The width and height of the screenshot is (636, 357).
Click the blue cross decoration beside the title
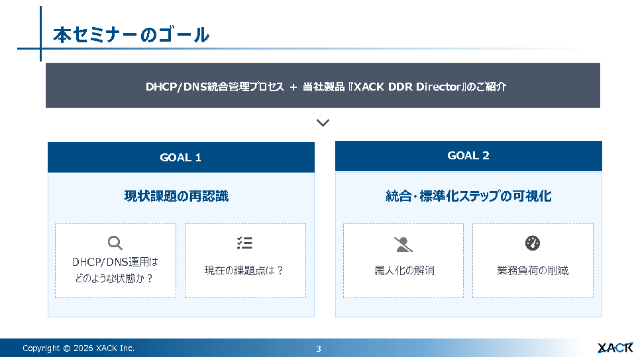[40, 48]
